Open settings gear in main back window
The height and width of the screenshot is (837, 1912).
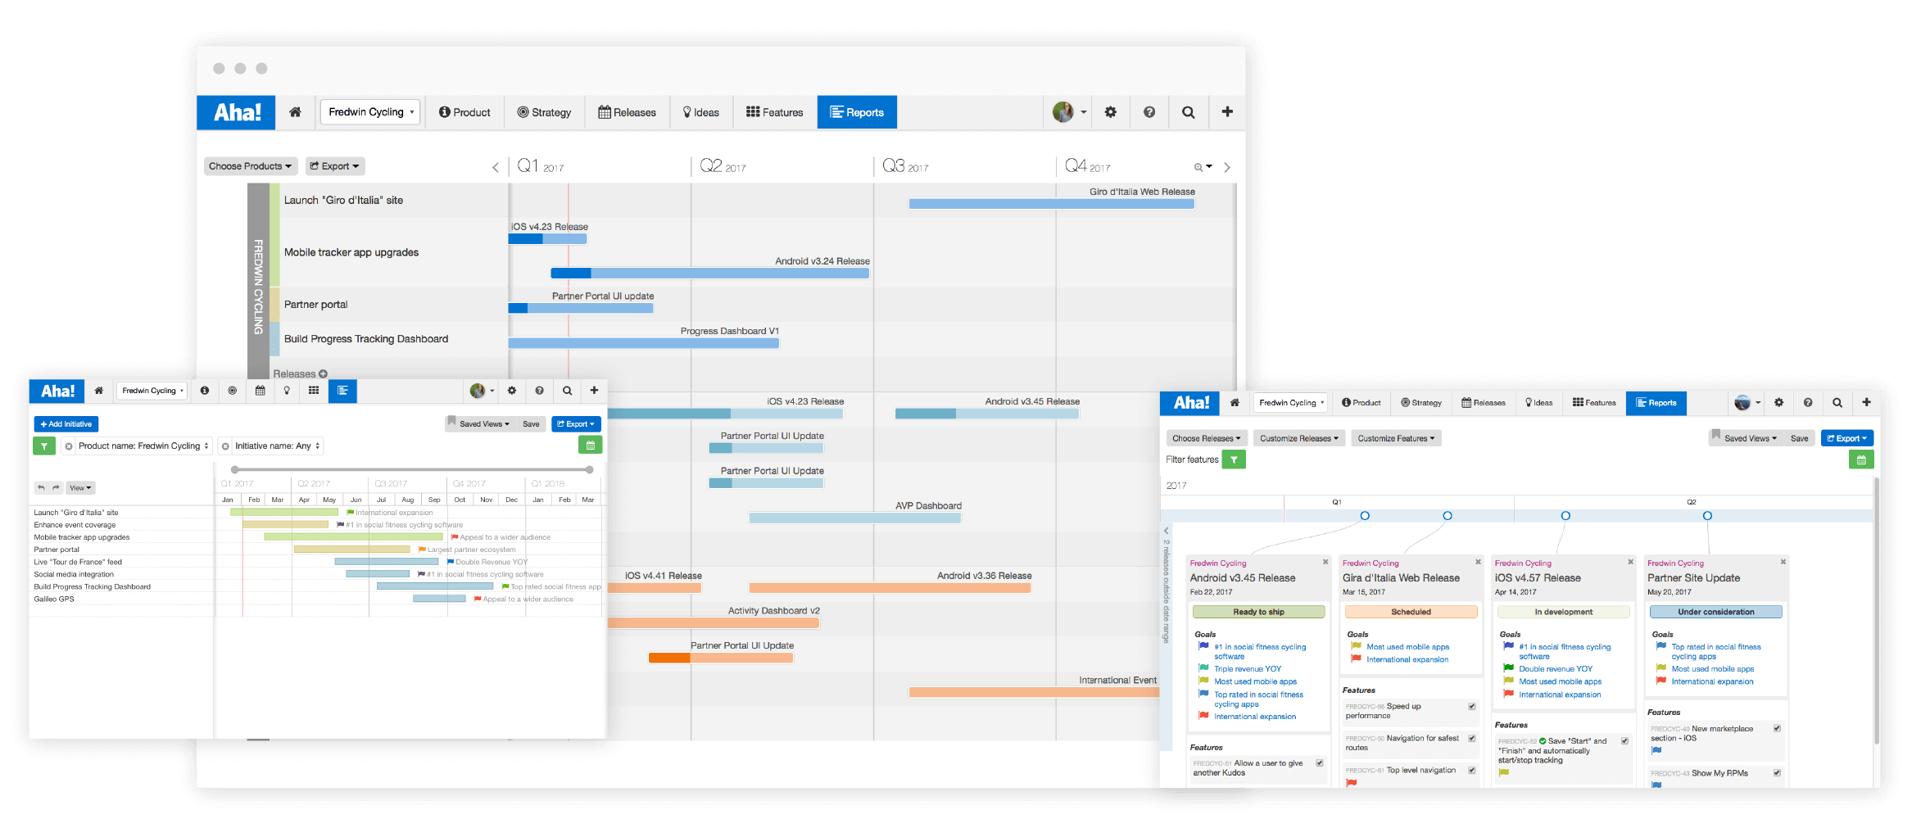pos(1110,112)
